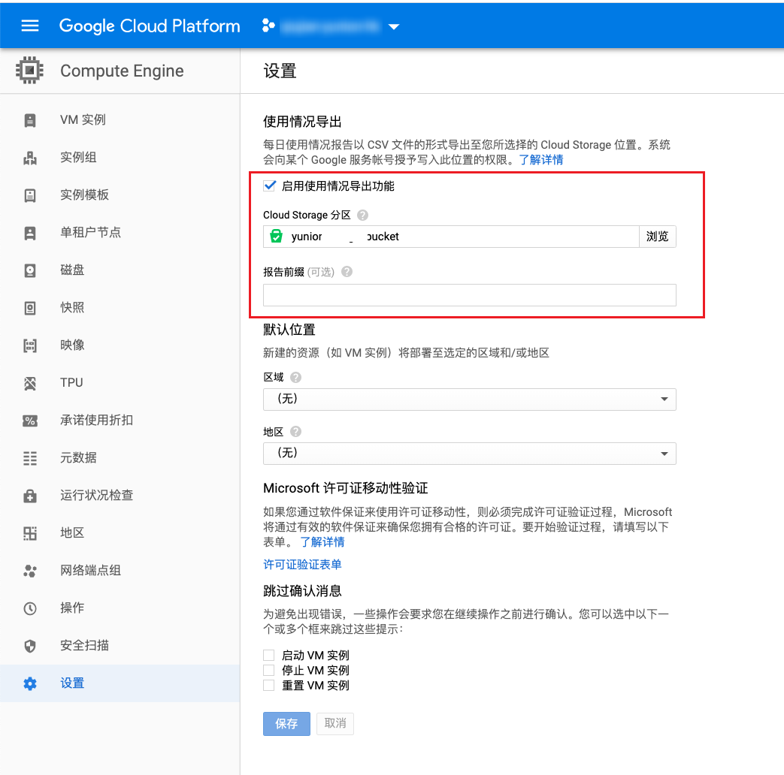Click the 保存 button

[286, 724]
